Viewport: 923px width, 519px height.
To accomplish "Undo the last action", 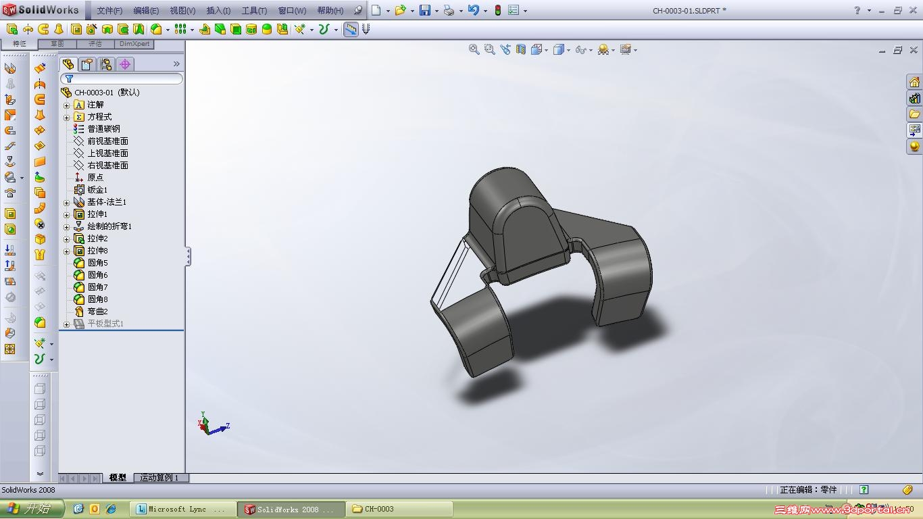I will (473, 10).
